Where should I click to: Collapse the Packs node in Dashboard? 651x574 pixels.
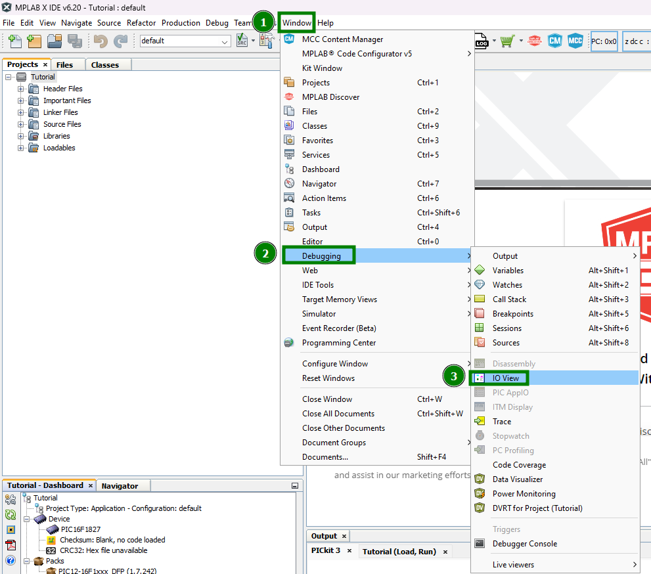coord(26,561)
